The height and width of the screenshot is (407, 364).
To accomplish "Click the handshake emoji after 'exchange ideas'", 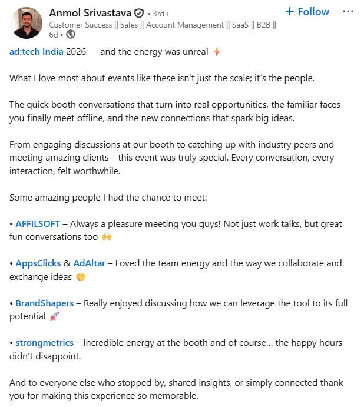I will [81, 277].
